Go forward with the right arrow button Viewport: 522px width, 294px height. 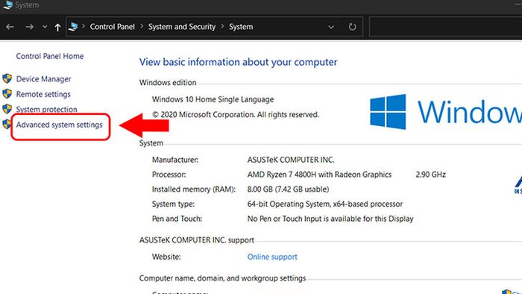tap(29, 27)
